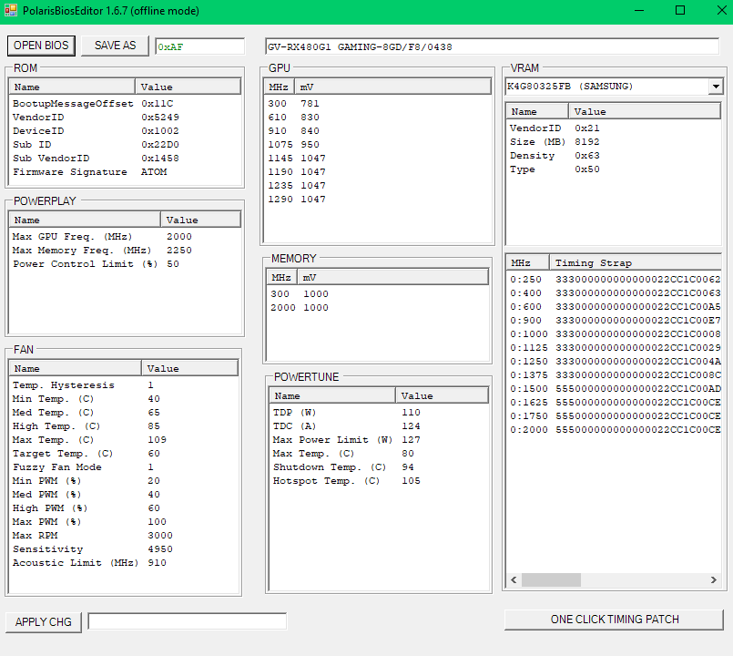Select the Max RPM 3000 row
Viewport: 733px width, 656px height.
click(x=124, y=536)
